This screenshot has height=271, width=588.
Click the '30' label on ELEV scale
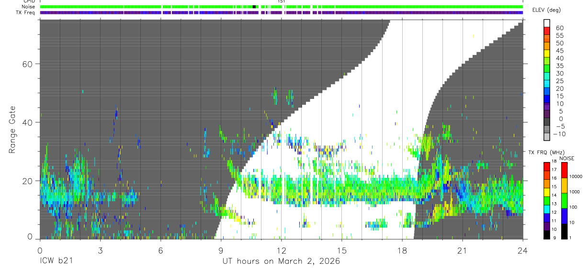coord(560,73)
